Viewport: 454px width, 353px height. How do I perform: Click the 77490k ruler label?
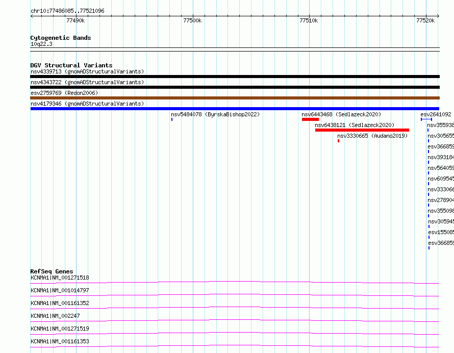[x=75, y=20]
